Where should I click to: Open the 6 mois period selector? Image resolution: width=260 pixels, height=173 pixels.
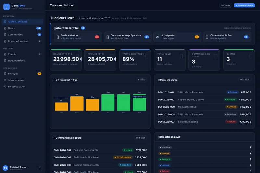click(x=141, y=80)
